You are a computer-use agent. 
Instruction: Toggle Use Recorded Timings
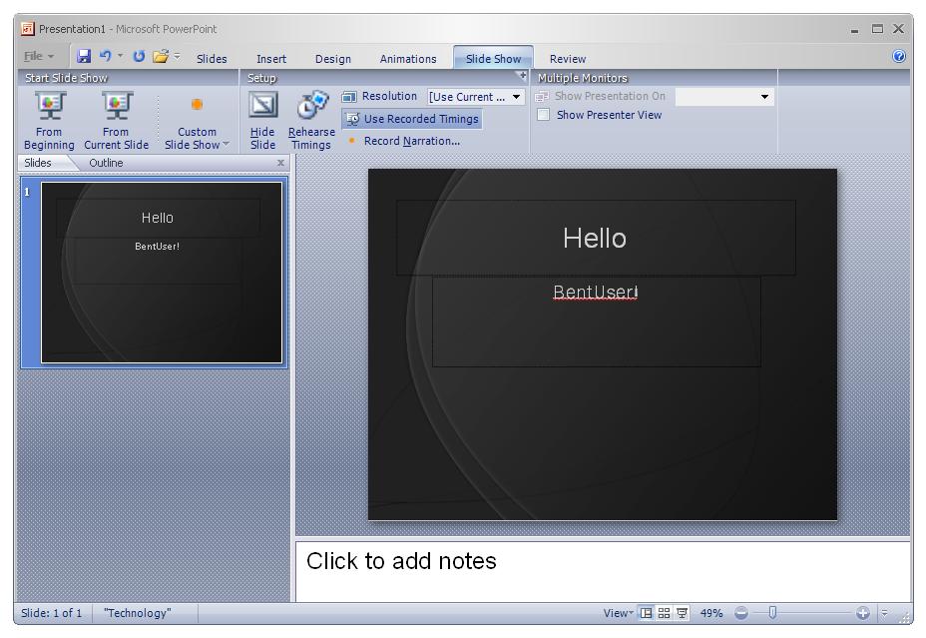pyautogui.click(x=412, y=119)
